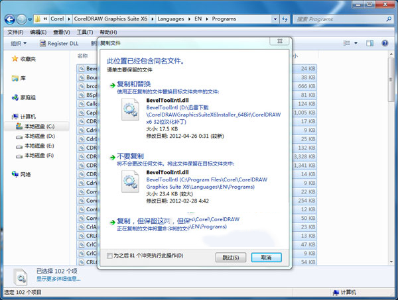398x300 pixels.
Task: Click the 跳过(S) button
Action: tap(231, 258)
